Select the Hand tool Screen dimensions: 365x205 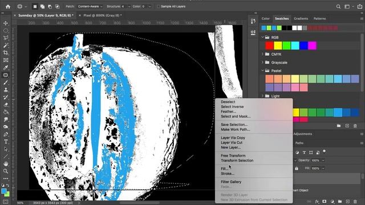tap(6, 164)
